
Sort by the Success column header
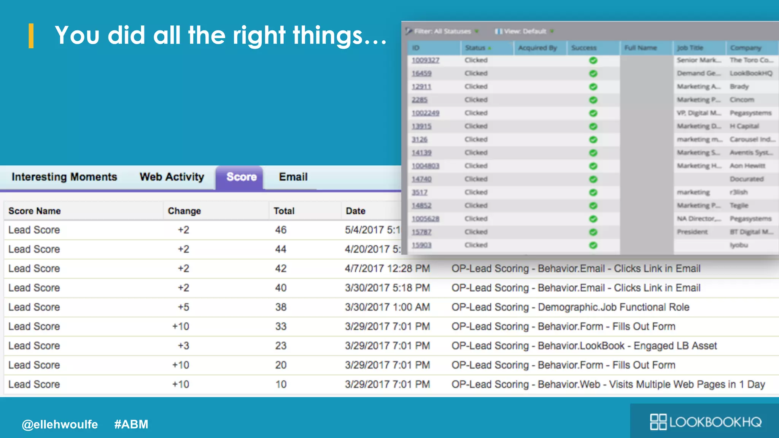593,48
